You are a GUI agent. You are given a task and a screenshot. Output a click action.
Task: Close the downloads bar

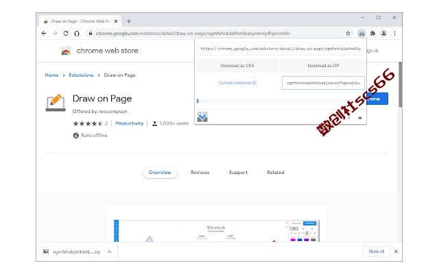pyautogui.click(x=396, y=251)
